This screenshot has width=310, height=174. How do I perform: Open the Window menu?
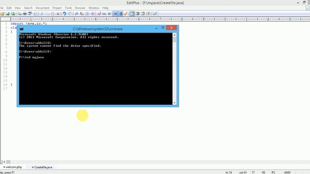(x=93, y=8)
